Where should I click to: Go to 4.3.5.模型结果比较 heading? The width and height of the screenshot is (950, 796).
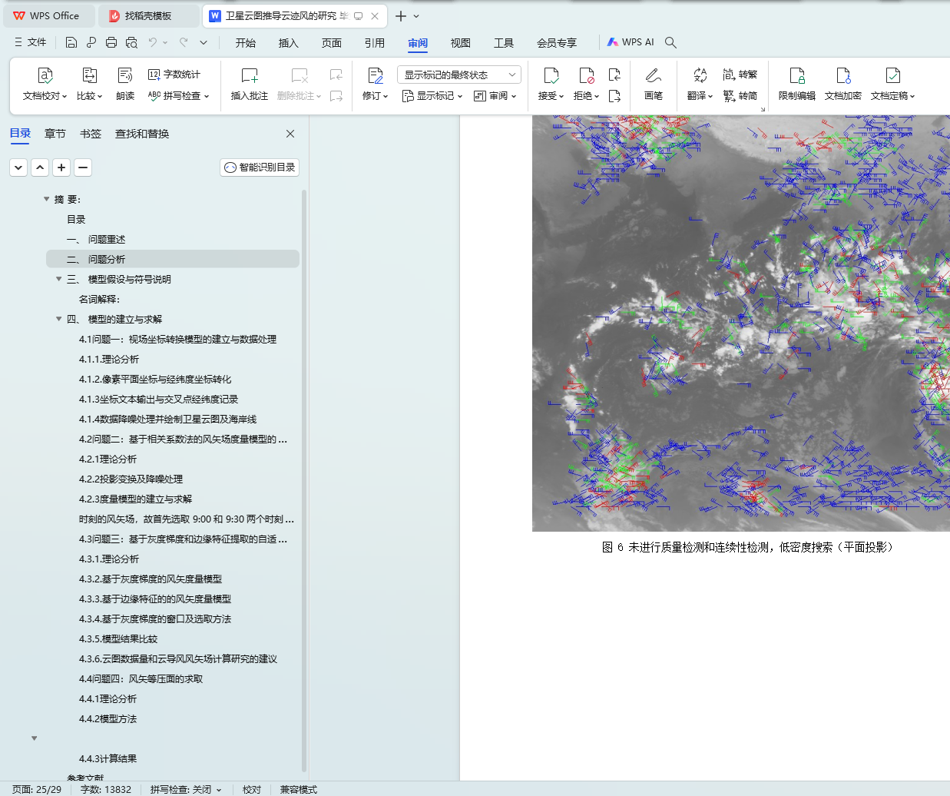(118, 639)
